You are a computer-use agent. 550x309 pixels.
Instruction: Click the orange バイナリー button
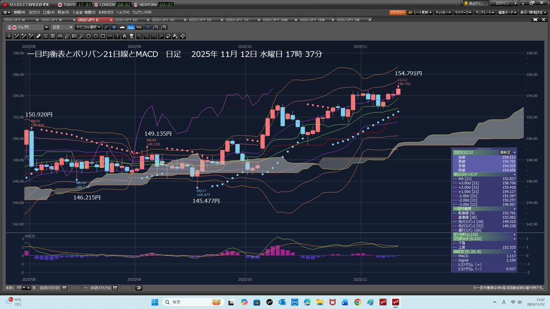[x=397, y=12]
